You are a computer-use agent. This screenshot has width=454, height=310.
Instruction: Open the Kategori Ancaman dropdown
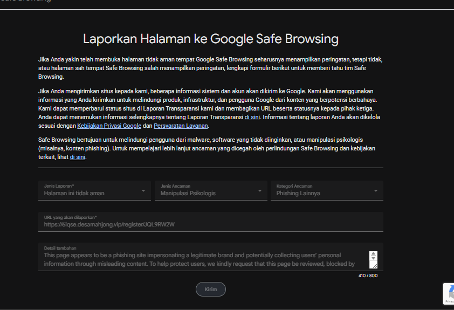click(327, 190)
